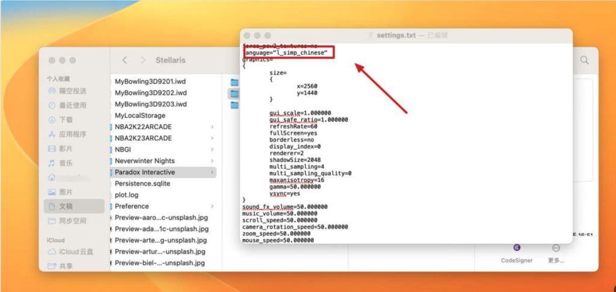Screen dimensions: 616x292
Task: Open 应用程序 (Applications) in the sidebar
Action: pos(73,134)
